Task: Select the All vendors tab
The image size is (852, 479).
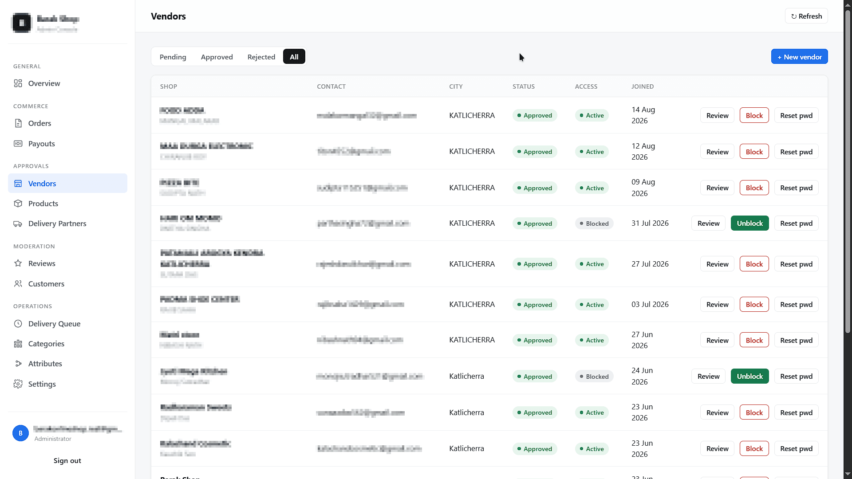Action: tap(294, 57)
